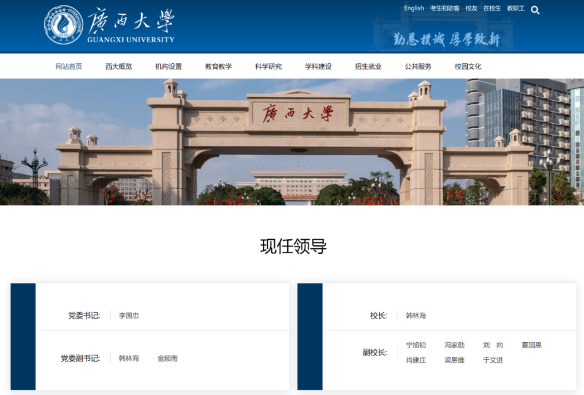The height and width of the screenshot is (395, 584).
Task: Click the GUANGXI UNIVERSITY calligraphy title
Action: pos(131,25)
